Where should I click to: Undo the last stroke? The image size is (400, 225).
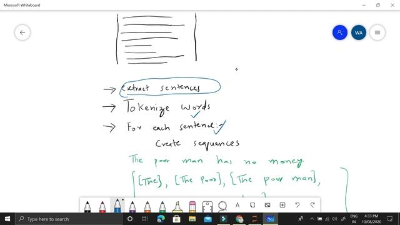(297, 205)
